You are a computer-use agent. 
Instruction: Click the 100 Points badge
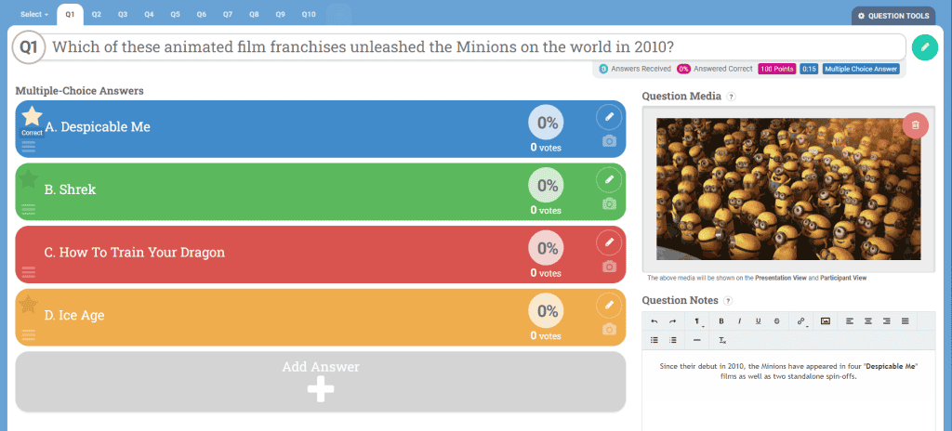pos(776,70)
